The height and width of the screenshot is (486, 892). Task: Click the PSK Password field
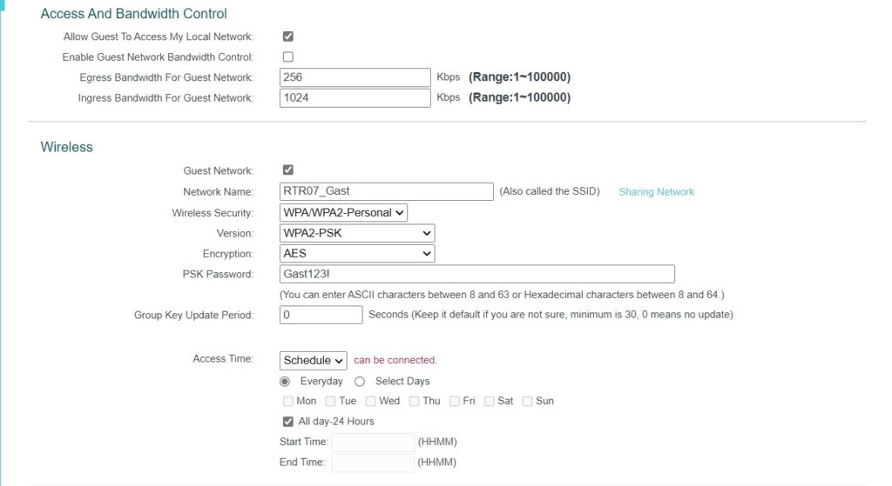477,274
